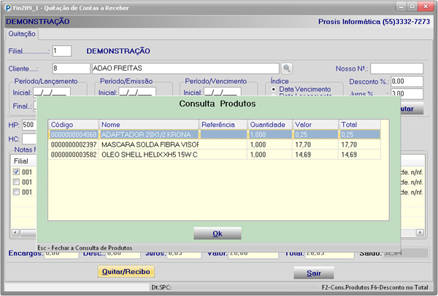Select the Data Vencimento radio option

tap(274, 89)
